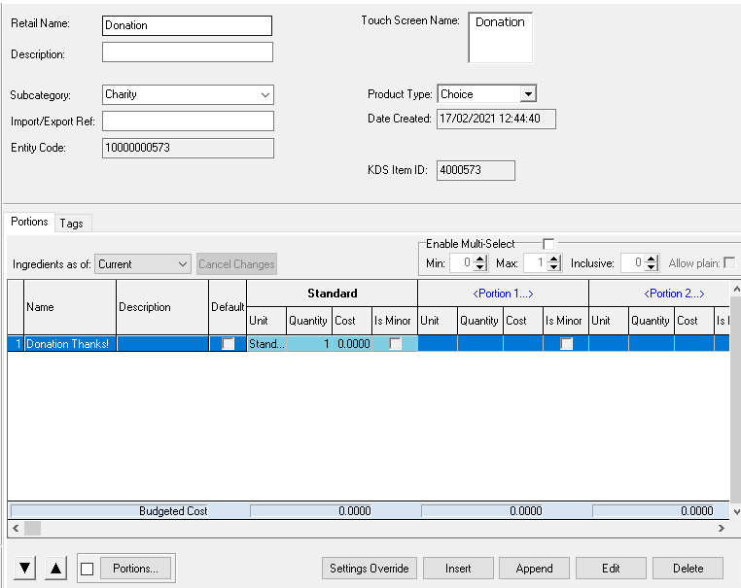Open the Ingredients as of dropdown
Screen dimensions: 741x588
tap(183, 264)
